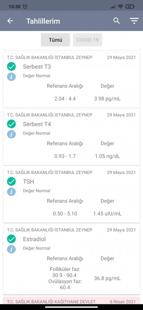Tap the Tahlillerim page title
Screen dimensions: 143x310
(43, 21)
